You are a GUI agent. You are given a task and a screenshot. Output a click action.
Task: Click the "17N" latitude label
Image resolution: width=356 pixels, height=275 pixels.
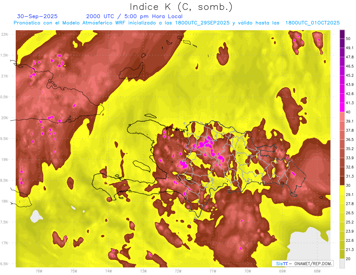click(x=5, y=243)
